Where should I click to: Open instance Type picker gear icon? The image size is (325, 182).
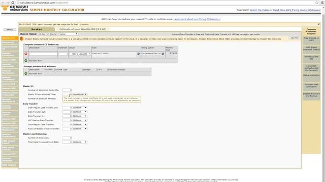point(139,54)
